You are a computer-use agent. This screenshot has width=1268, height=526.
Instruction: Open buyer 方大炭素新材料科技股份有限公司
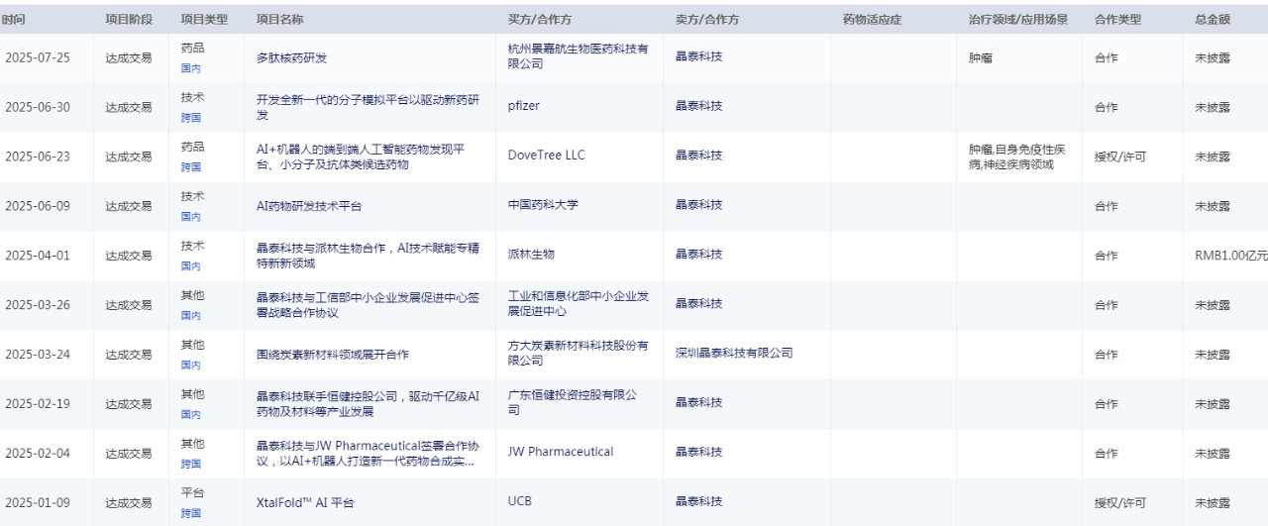click(579, 354)
